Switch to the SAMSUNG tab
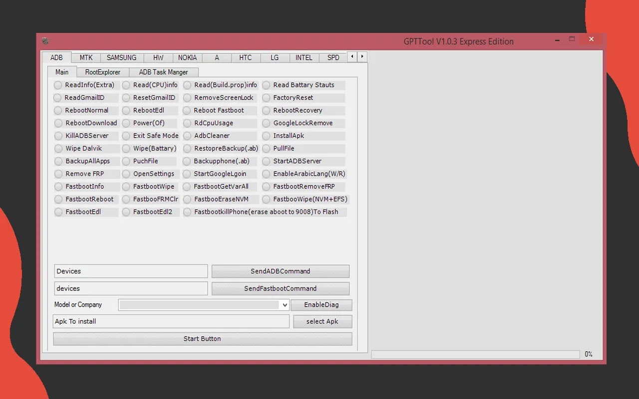Image resolution: width=639 pixels, height=399 pixels. (121, 58)
